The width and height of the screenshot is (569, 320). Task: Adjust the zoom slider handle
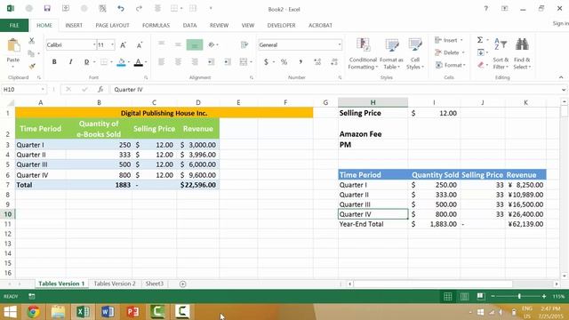[x=519, y=296]
